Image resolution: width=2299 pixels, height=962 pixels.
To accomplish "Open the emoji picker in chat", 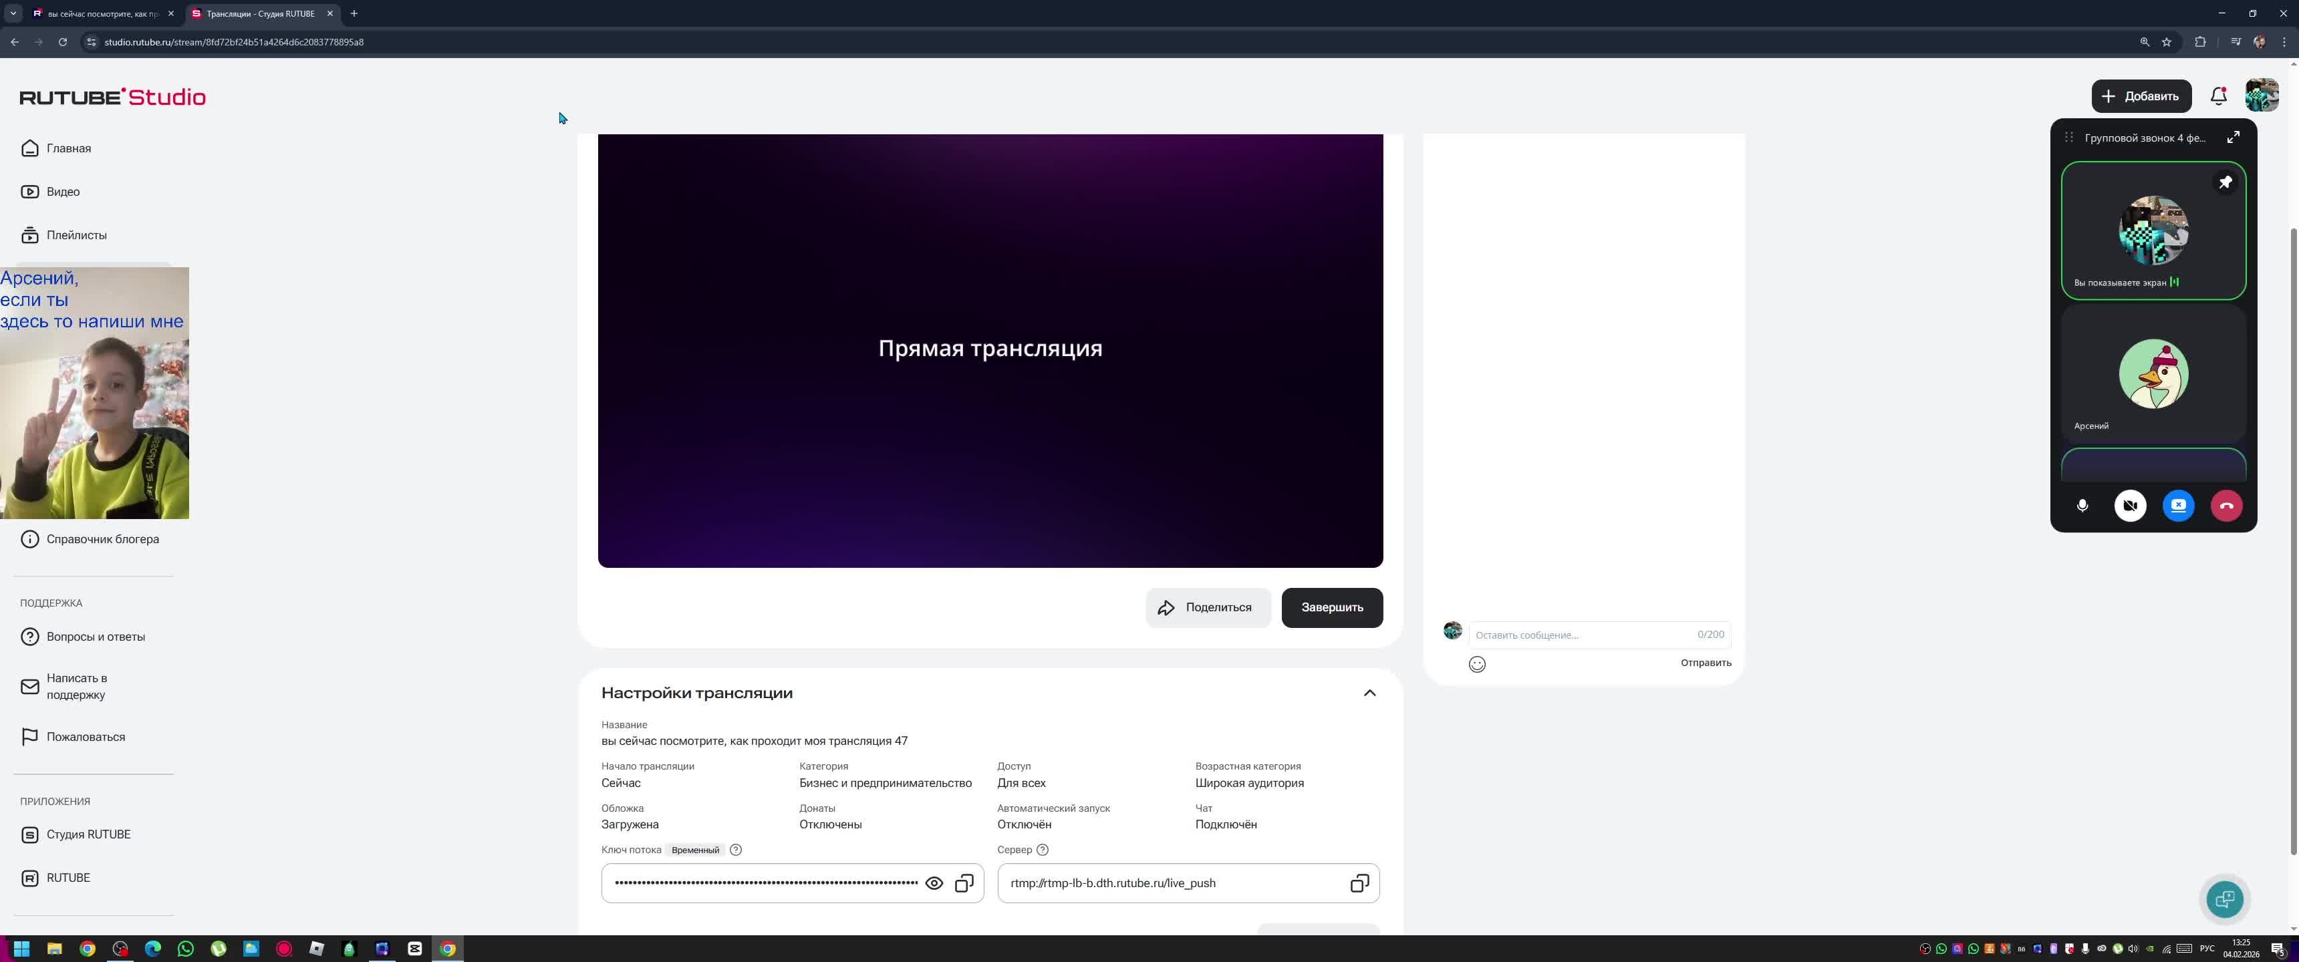I will [1477, 664].
